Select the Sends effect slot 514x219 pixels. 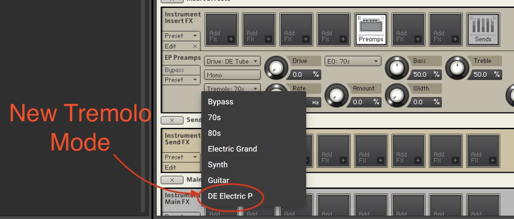tap(483, 30)
